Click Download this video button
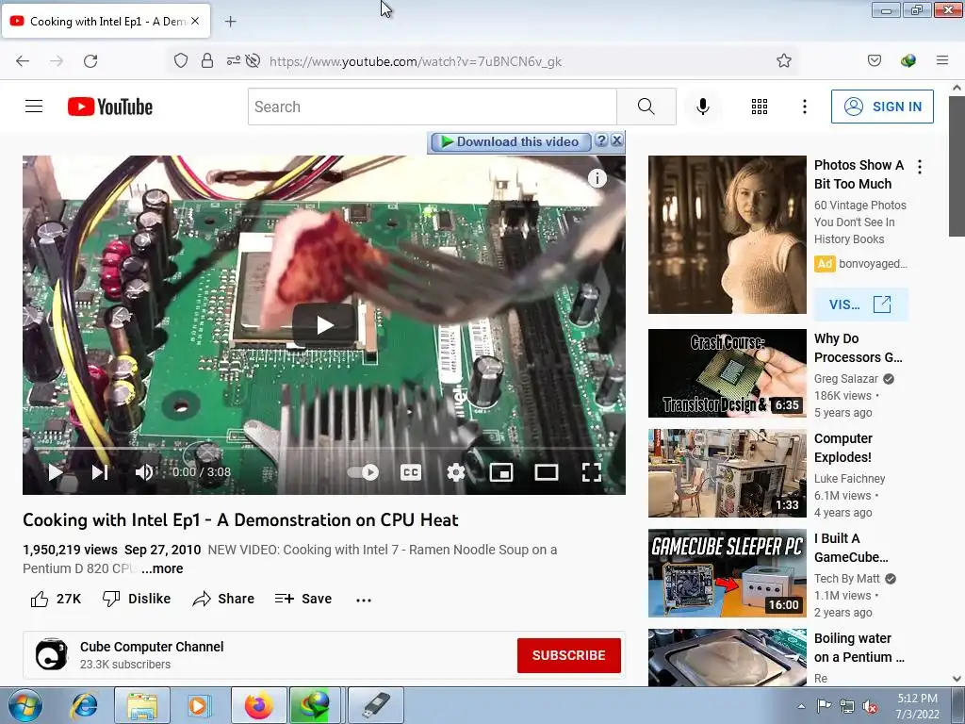965x724 pixels. coord(510,141)
